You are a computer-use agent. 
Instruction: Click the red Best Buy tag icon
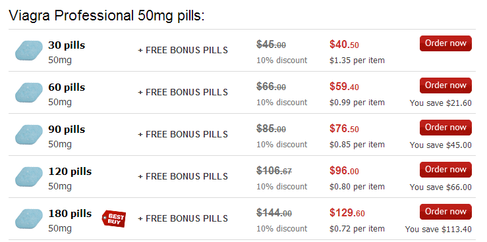pyautogui.click(x=114, y=219)
